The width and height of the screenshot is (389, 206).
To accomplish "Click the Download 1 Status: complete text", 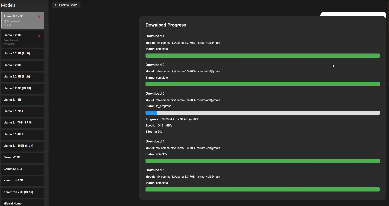I will pos(157,49).
